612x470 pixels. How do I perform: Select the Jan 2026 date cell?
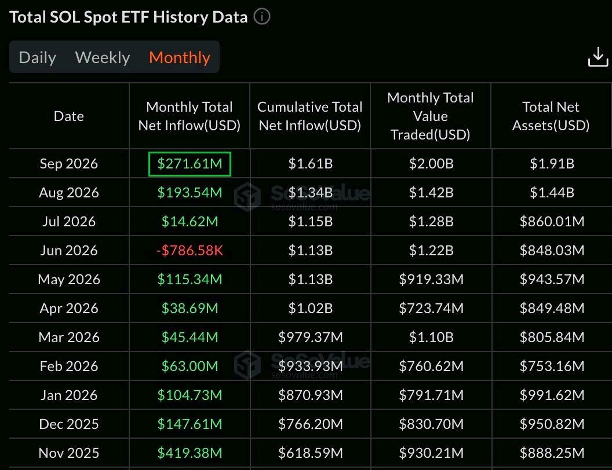(69, 395)
